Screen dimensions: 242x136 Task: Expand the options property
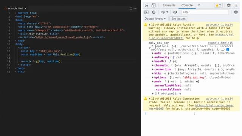[153, 77]
